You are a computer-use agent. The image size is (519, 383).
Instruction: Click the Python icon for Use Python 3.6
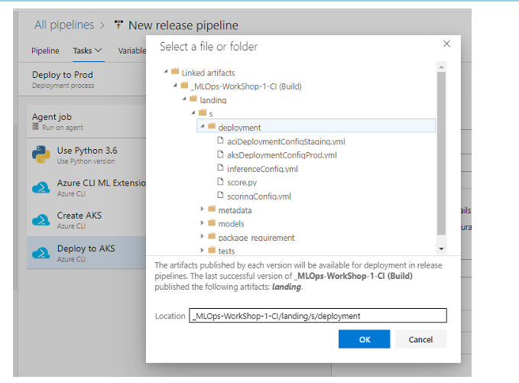[x=41, y=155]
